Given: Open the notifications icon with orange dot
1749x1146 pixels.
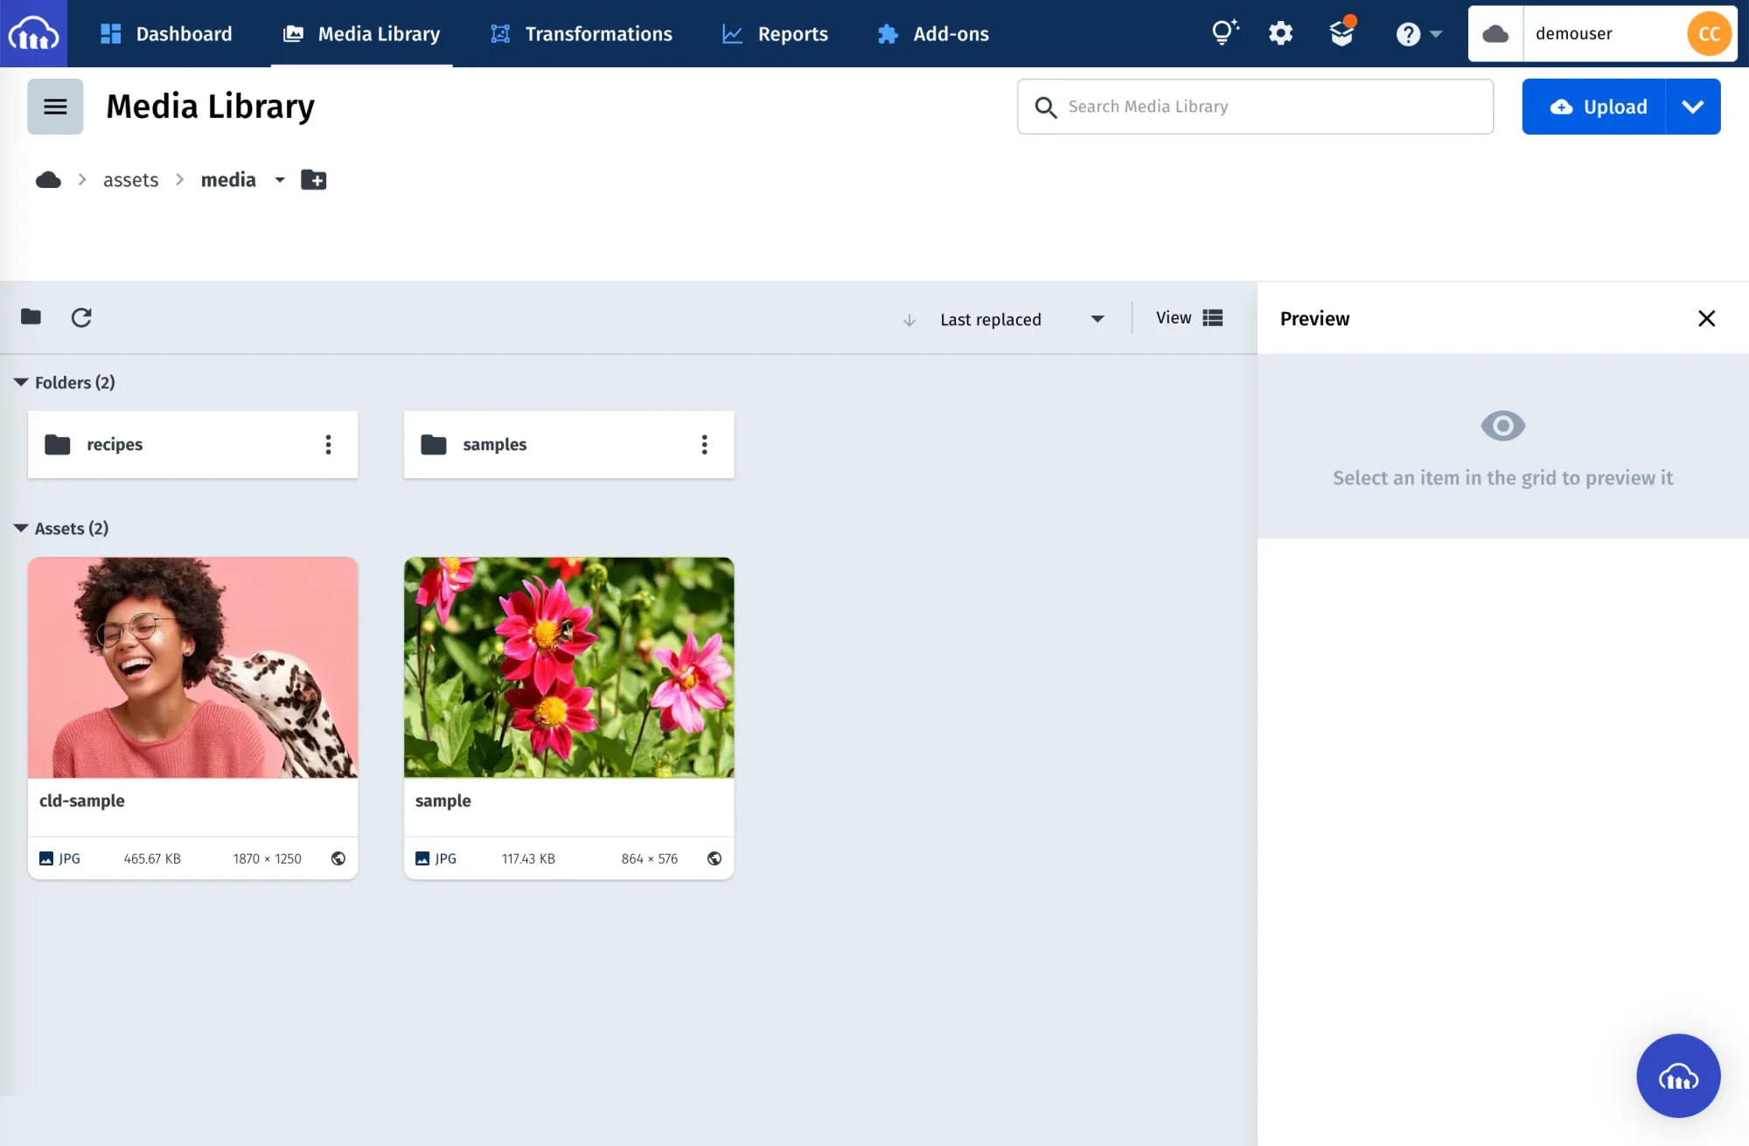Looking at the screenshot, I should pos(1341,33).
